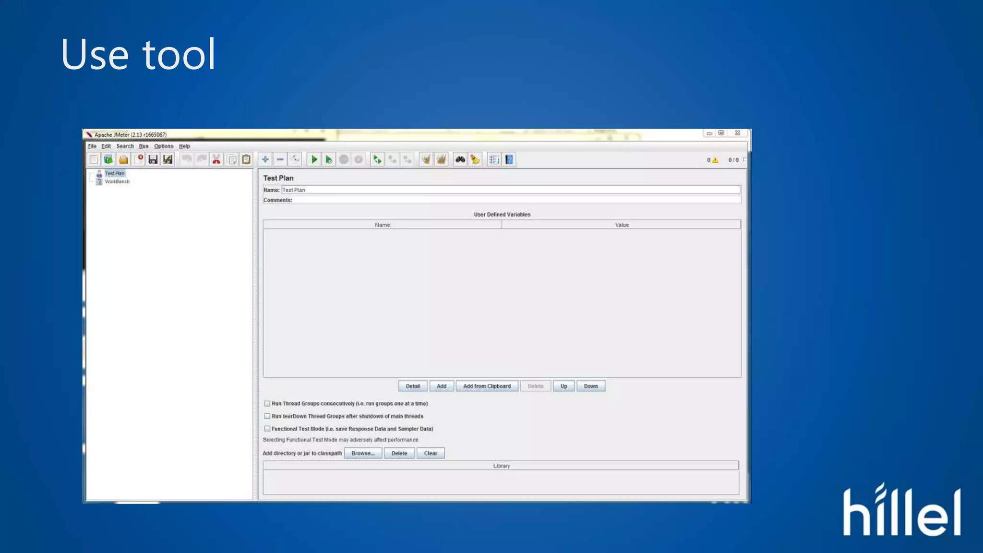
Task: Open the Run menu
Action: pyautogui.click(x=144, y=146)
